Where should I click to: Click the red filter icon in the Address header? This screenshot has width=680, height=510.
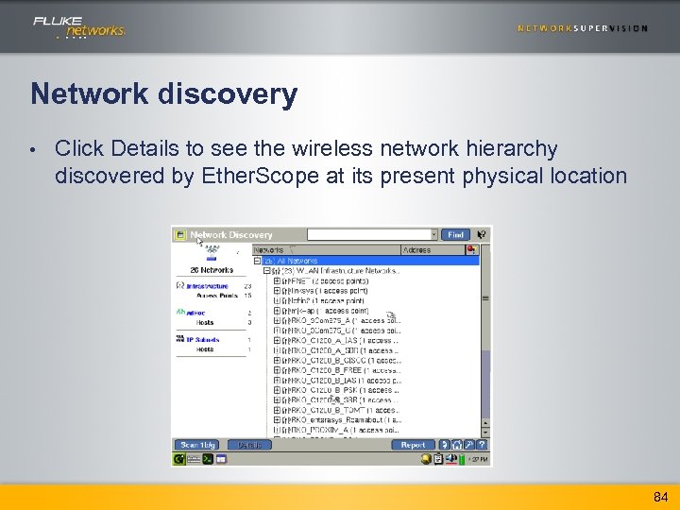471,249
